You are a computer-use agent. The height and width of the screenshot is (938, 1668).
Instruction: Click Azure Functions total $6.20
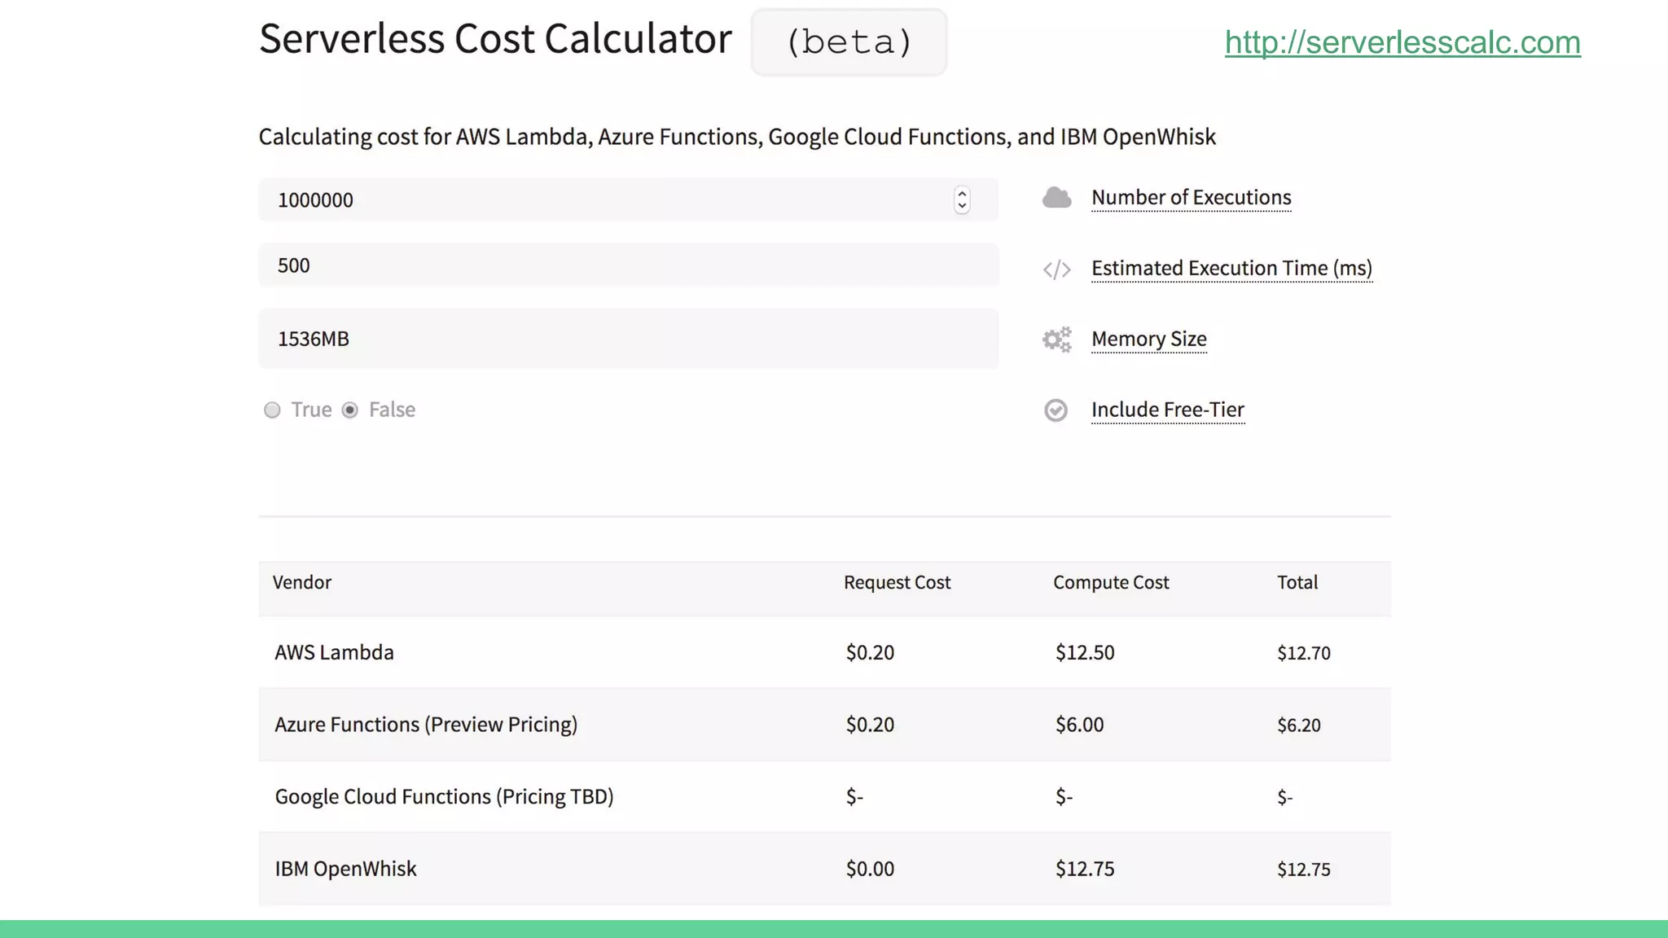(x=1298, y=725)
